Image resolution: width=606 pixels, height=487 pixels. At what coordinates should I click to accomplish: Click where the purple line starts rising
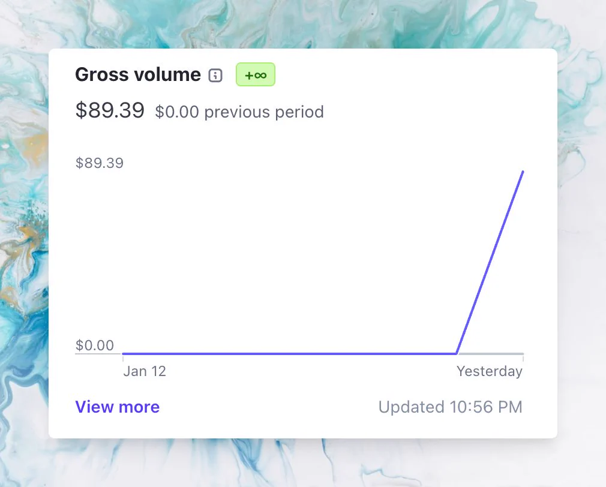[x=457, y=353]
